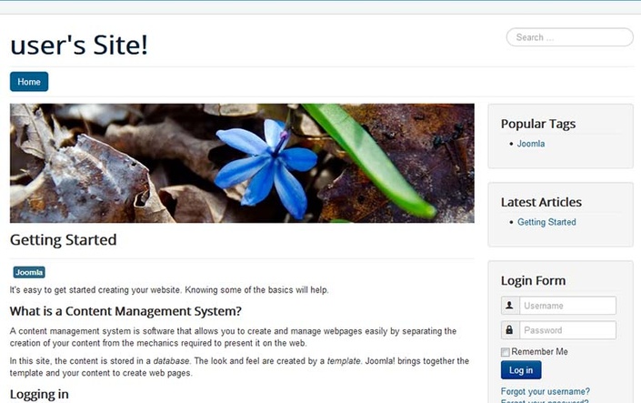Click the italic word 'database'
Image resolution: width=641 pixels, height=403 pixels.
coord(171,361)
